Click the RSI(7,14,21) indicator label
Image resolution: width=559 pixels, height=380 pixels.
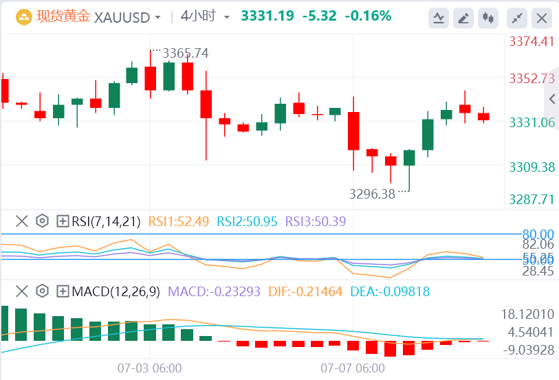[105, 221]
